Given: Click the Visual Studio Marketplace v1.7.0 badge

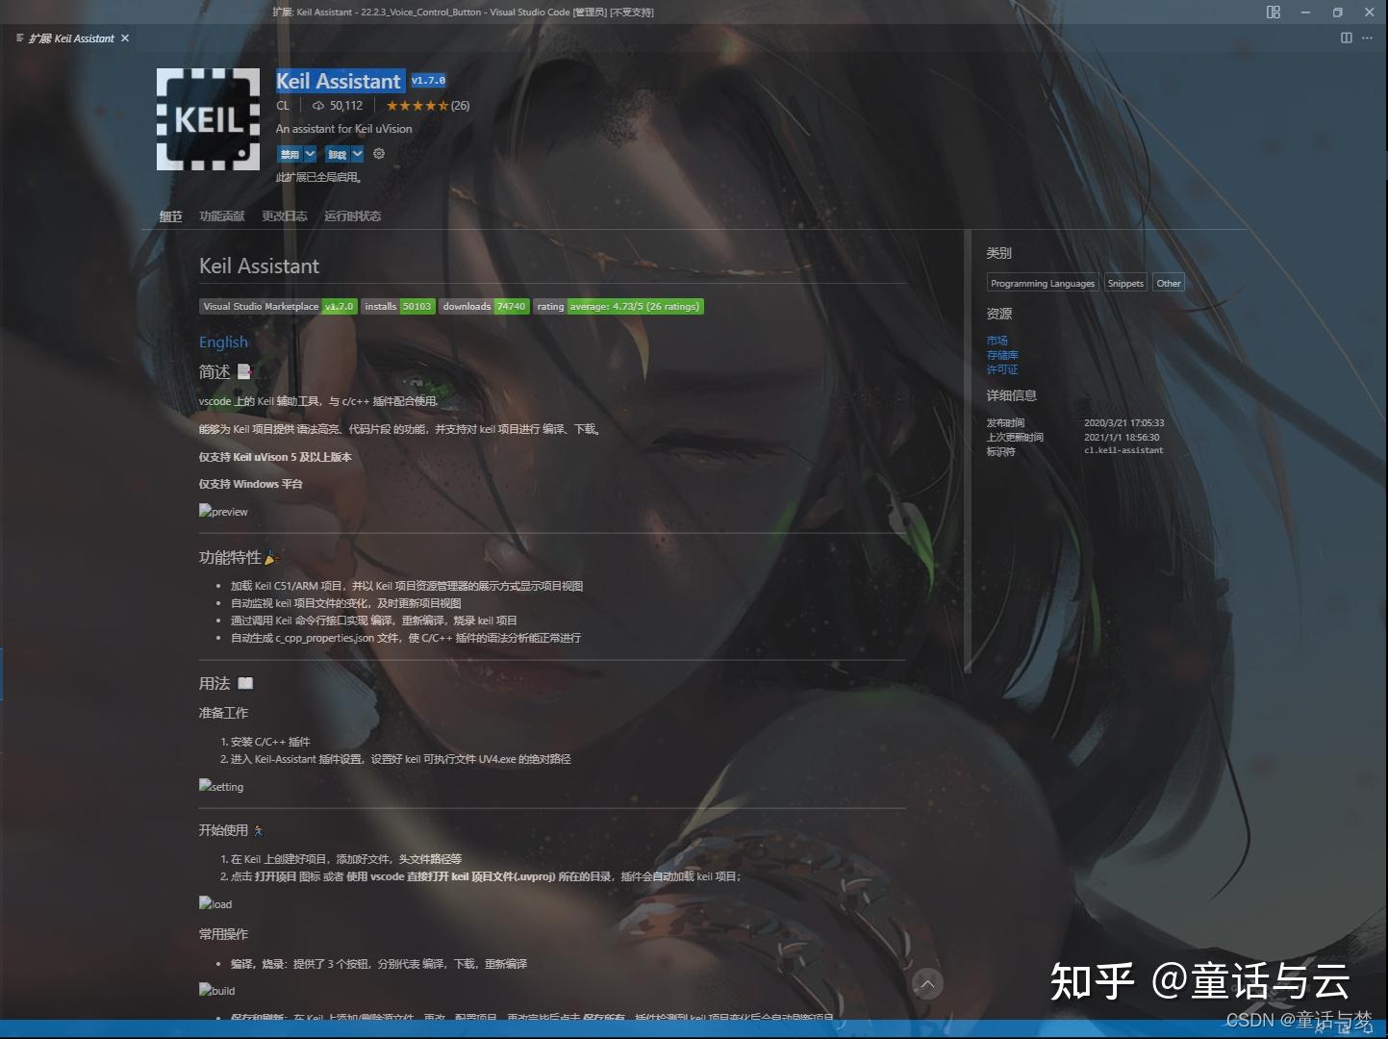Looking at the screenshot, I should [278, 306].
